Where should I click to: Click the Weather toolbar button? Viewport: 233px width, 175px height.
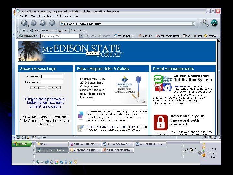coord(210,36)
